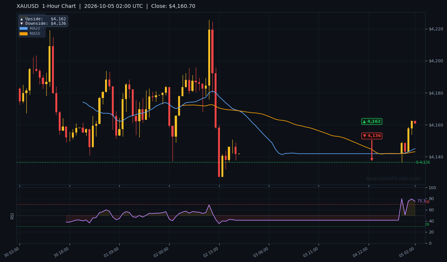Click the OB overbought marker on RSI
Screen dimensions: 447x262
coord(427,202)
